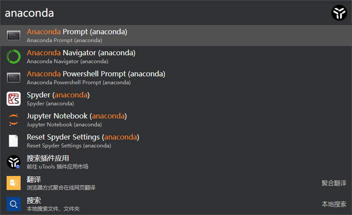The image size is (352, 215).
Task: Click the uTools logo avatar icon
Action: [339, 13]
